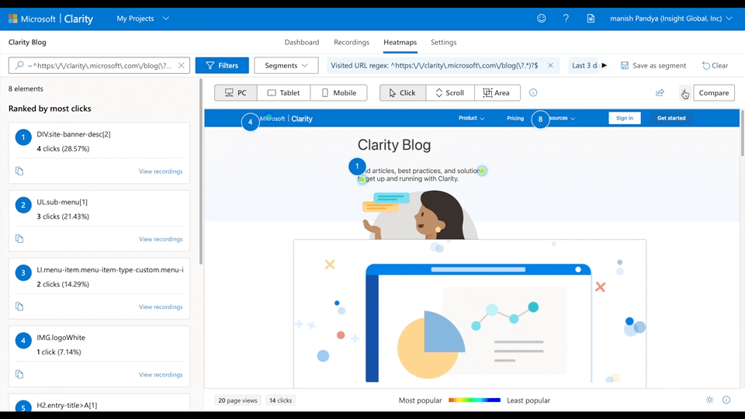Viewport: 745px width, 419px height.
Task: Click the Filters button
Action: (222, 66)
